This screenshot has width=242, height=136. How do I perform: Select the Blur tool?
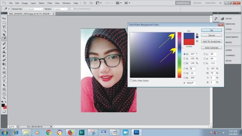[4, 68]
